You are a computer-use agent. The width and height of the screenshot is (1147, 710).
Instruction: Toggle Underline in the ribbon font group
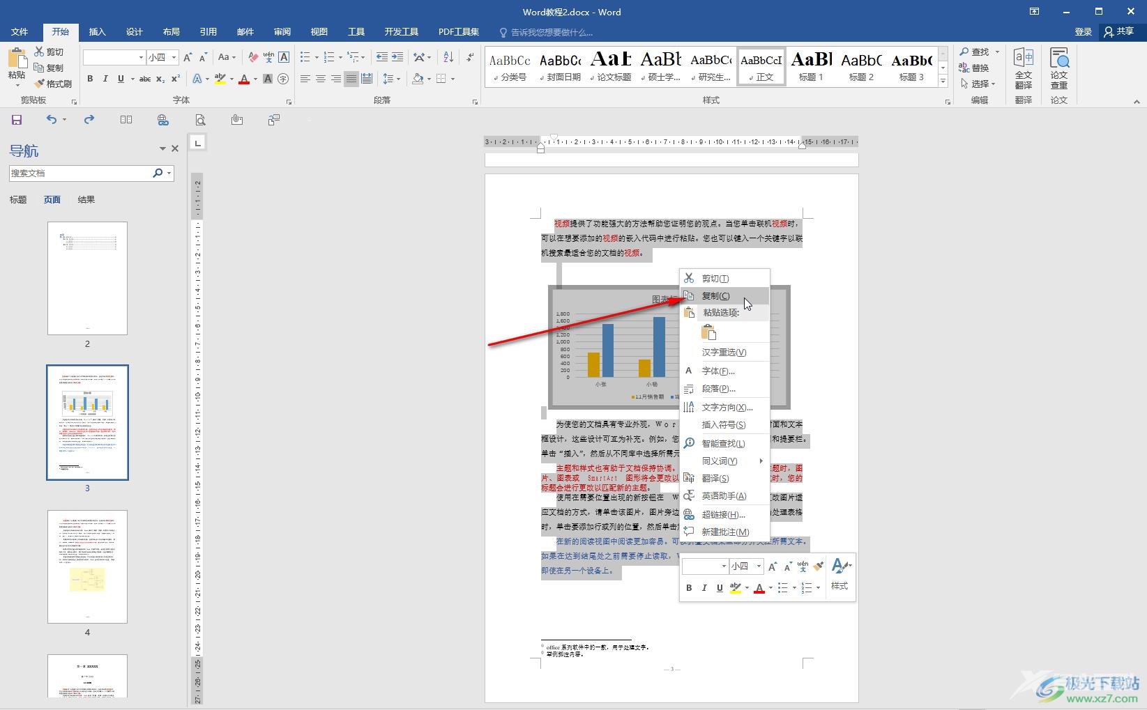point(121,79)
